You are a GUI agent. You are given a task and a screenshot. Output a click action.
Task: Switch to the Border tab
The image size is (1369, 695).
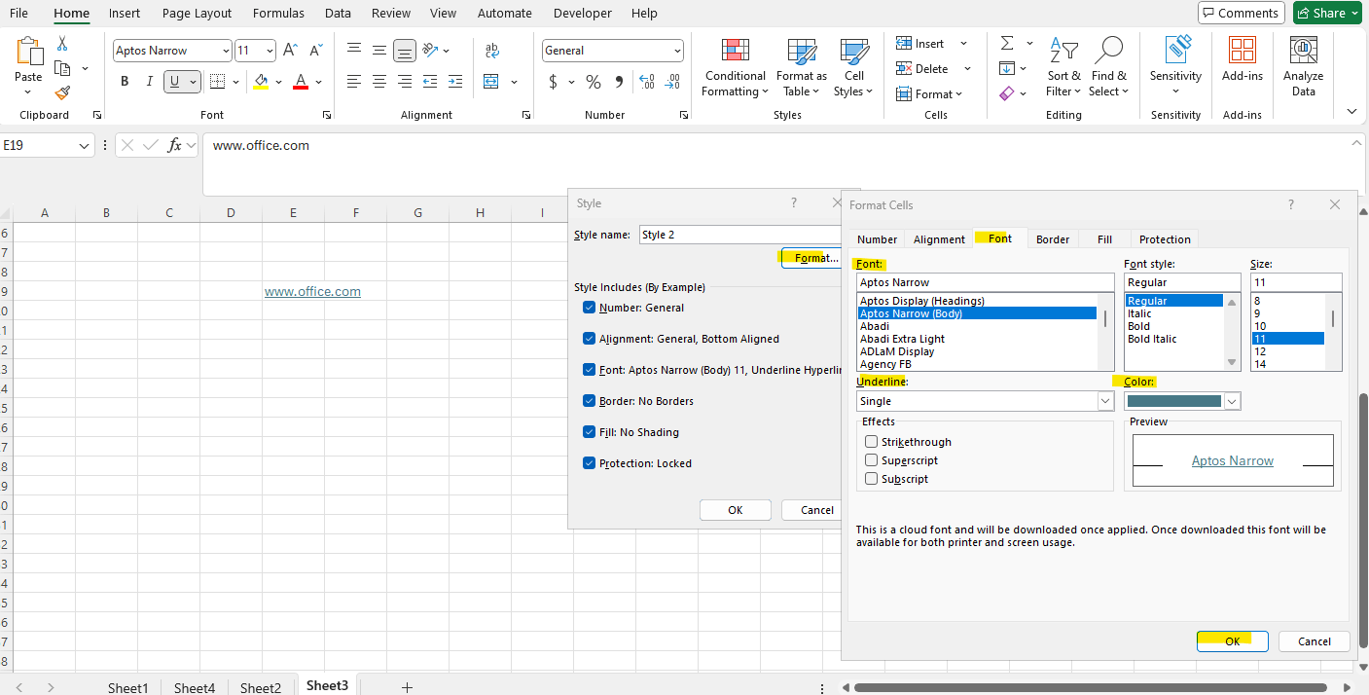click(x=1052, y=238)
